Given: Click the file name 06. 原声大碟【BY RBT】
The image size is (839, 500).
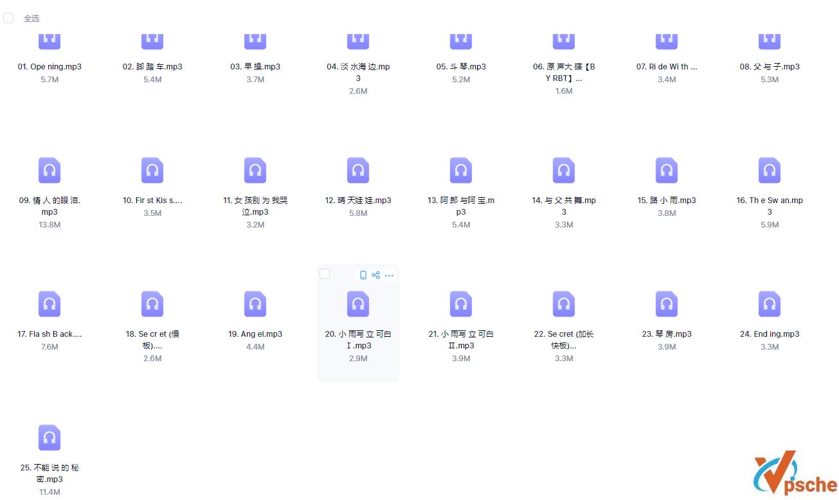Looking at the screenshot, I should [x=564, y=73].
